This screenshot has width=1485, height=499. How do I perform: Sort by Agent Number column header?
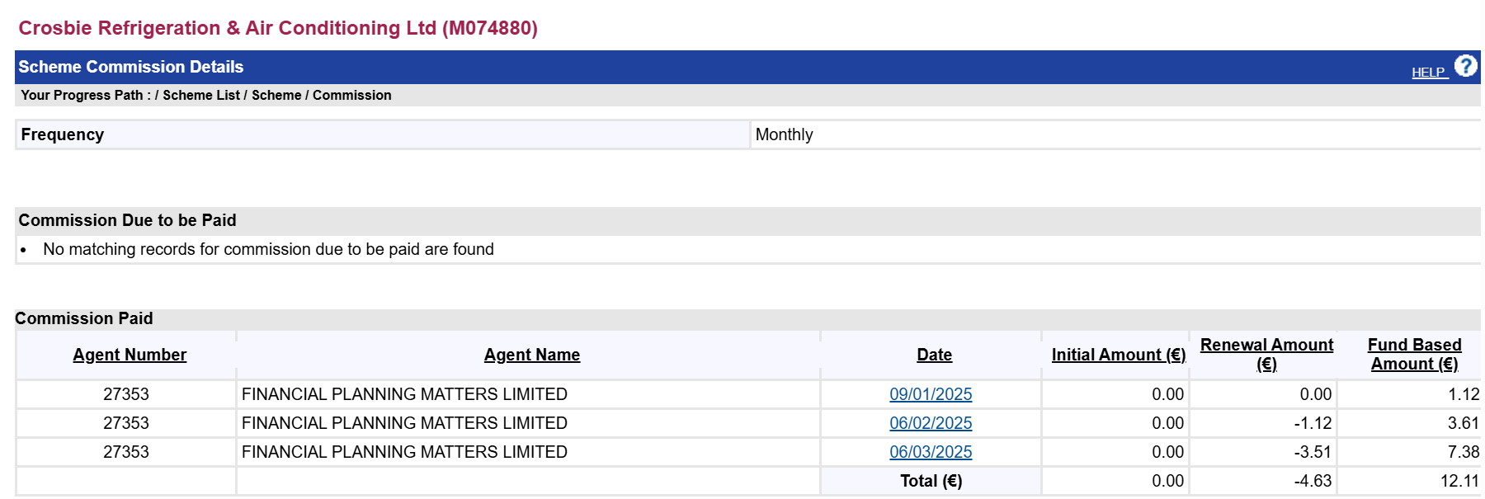click(x=130, y=355)
